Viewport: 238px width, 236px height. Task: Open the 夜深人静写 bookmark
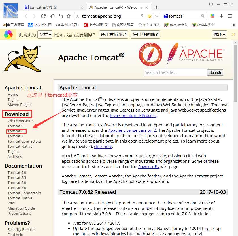(123, 25)
